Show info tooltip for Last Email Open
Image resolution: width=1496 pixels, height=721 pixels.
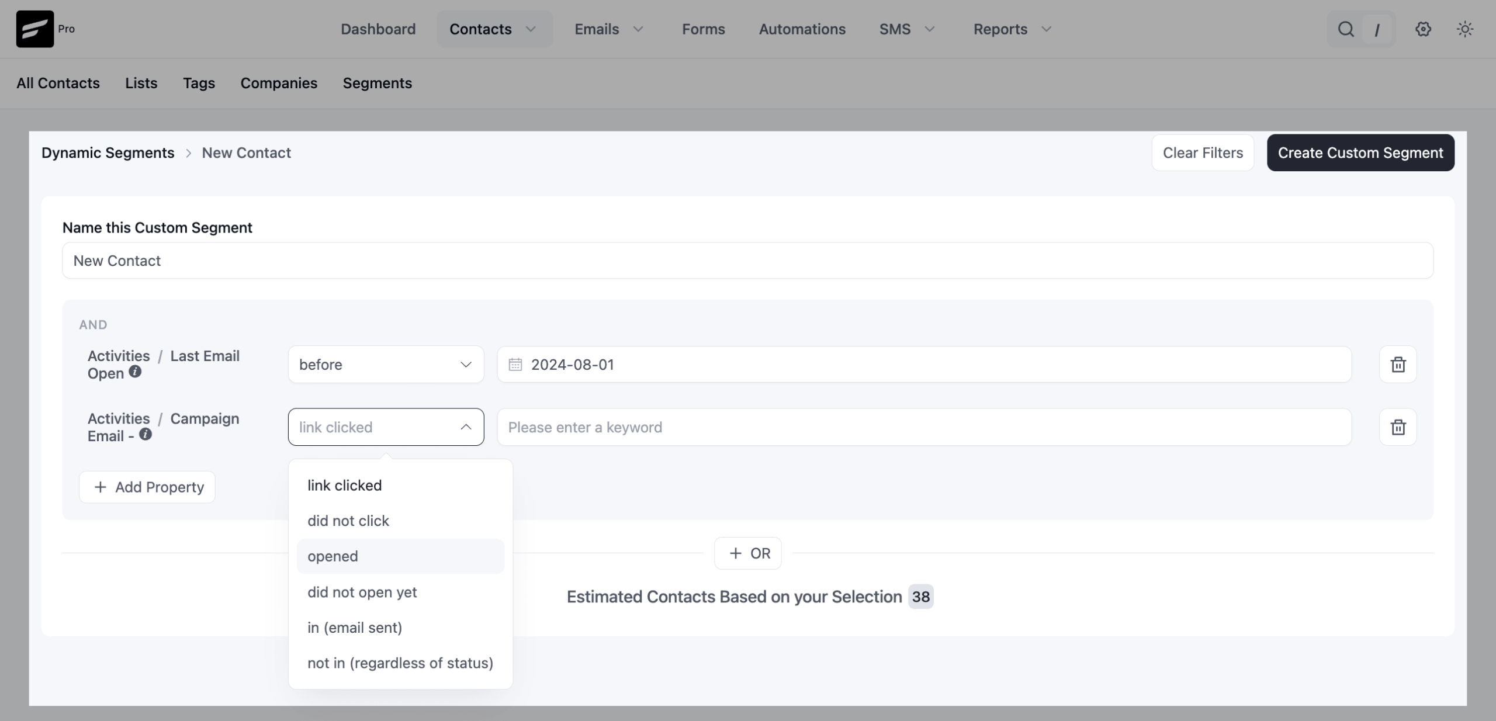pos(135,372)
